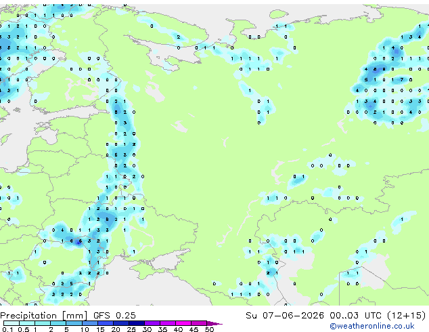Screen dimensions: 429x332
Task: Select legend swatch between 0.5 and 1
Action: pos(27,323)
